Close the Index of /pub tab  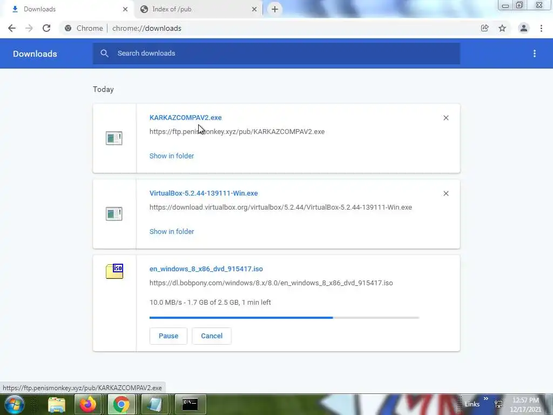pyautogui.click(x=254, y=9)
